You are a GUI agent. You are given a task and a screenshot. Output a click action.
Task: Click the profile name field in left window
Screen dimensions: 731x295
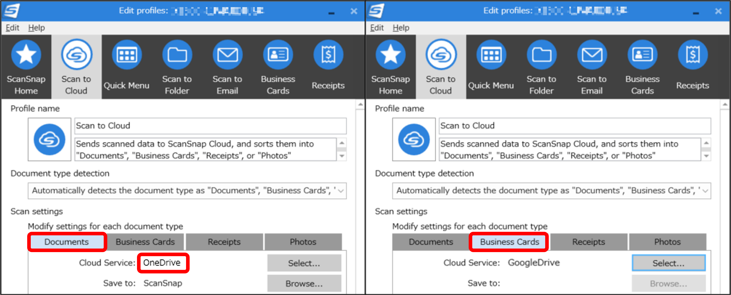pos(210,126)
